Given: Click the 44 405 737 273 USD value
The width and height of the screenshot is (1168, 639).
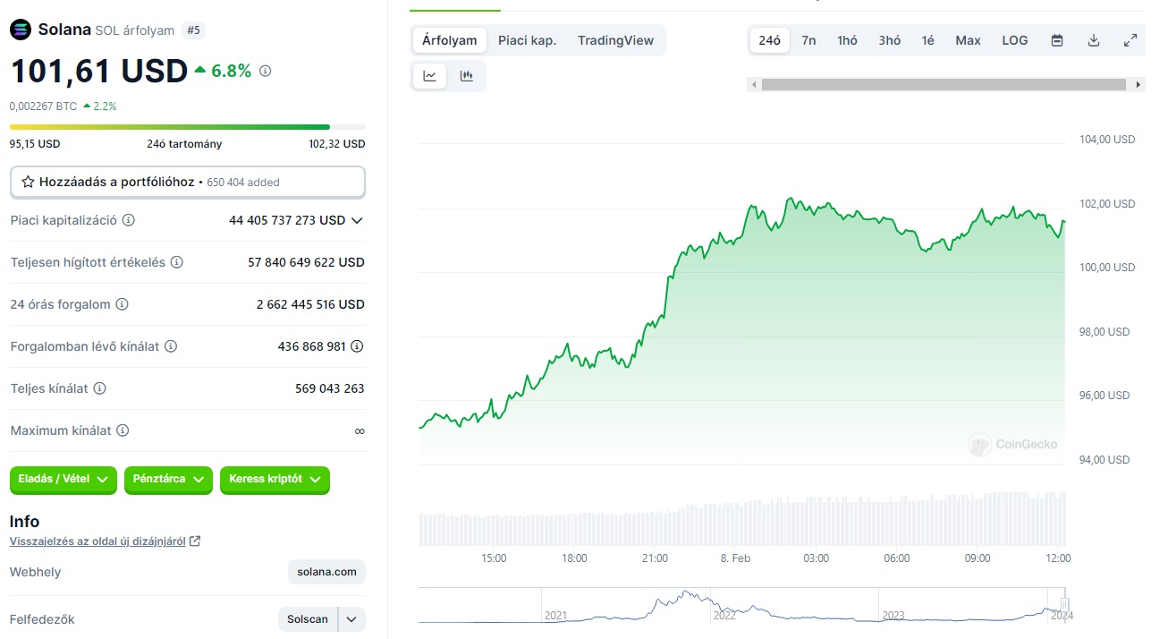Looking at the screenshot, I should (287, 220).
